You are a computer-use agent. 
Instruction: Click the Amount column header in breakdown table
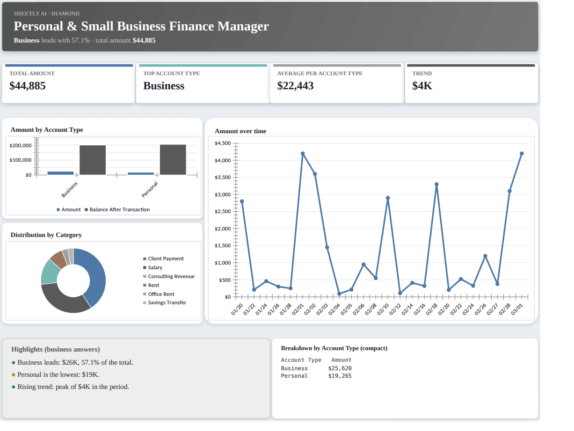341,360
